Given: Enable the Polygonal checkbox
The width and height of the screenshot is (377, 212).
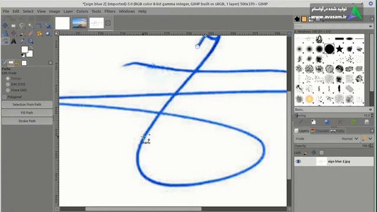Looking at the screenshot, I should [4, 97].
